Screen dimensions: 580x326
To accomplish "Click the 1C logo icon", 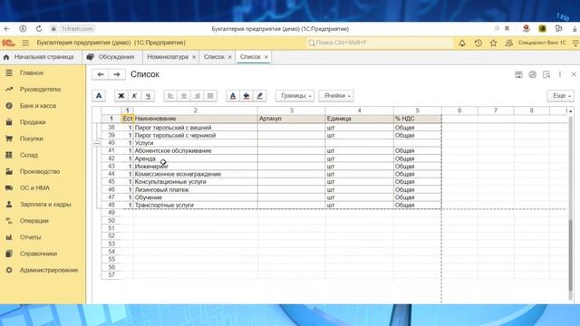I will (8, 43).
